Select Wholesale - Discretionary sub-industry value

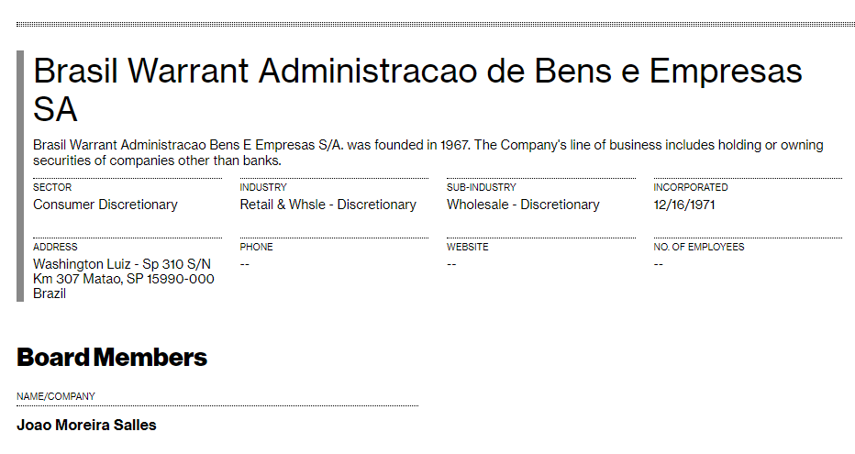click(x=523, y=205)
